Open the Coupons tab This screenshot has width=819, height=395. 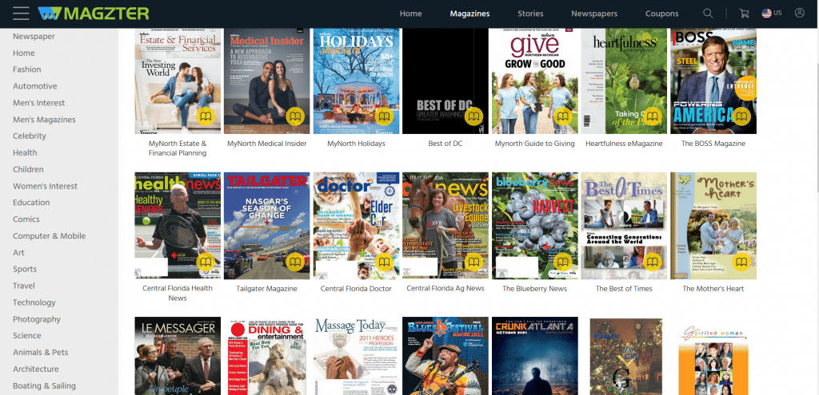(x=661, y=14)
